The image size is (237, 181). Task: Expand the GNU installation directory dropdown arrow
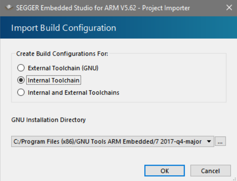(x=209, y=141)
